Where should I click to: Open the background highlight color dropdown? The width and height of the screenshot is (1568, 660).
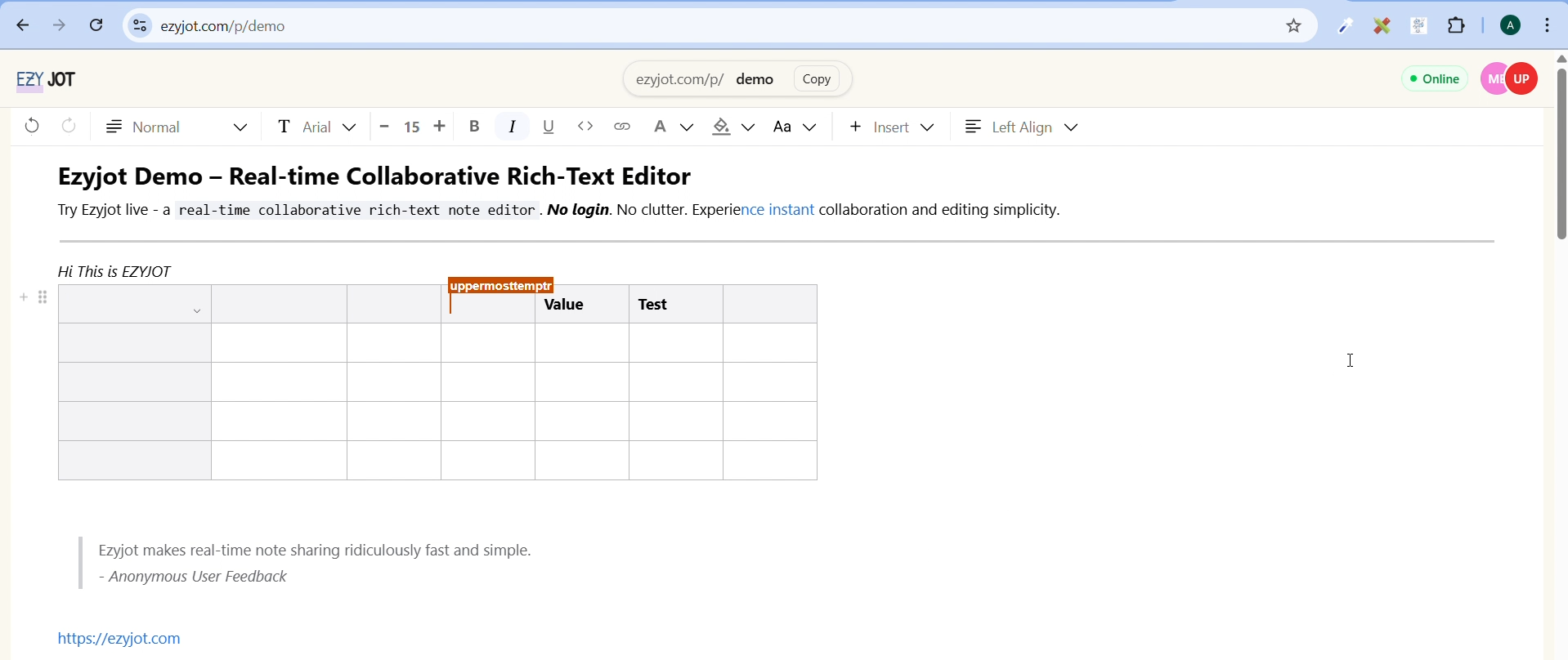[x=734, y=127]
